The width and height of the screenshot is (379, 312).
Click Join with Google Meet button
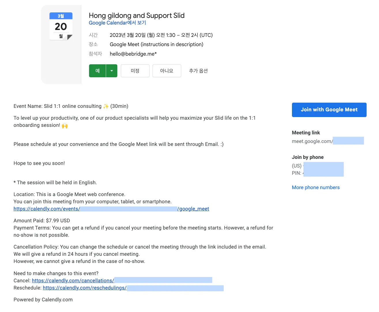point(329,110)
